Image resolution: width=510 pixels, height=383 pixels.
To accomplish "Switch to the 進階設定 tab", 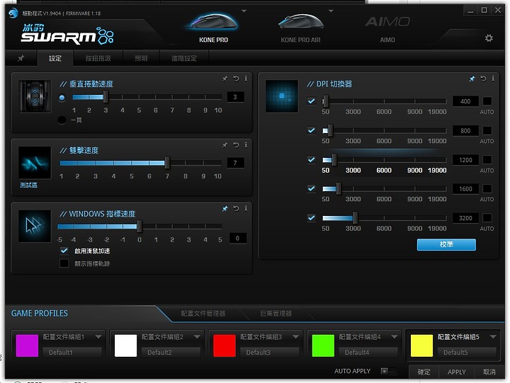I will [184, 58].
